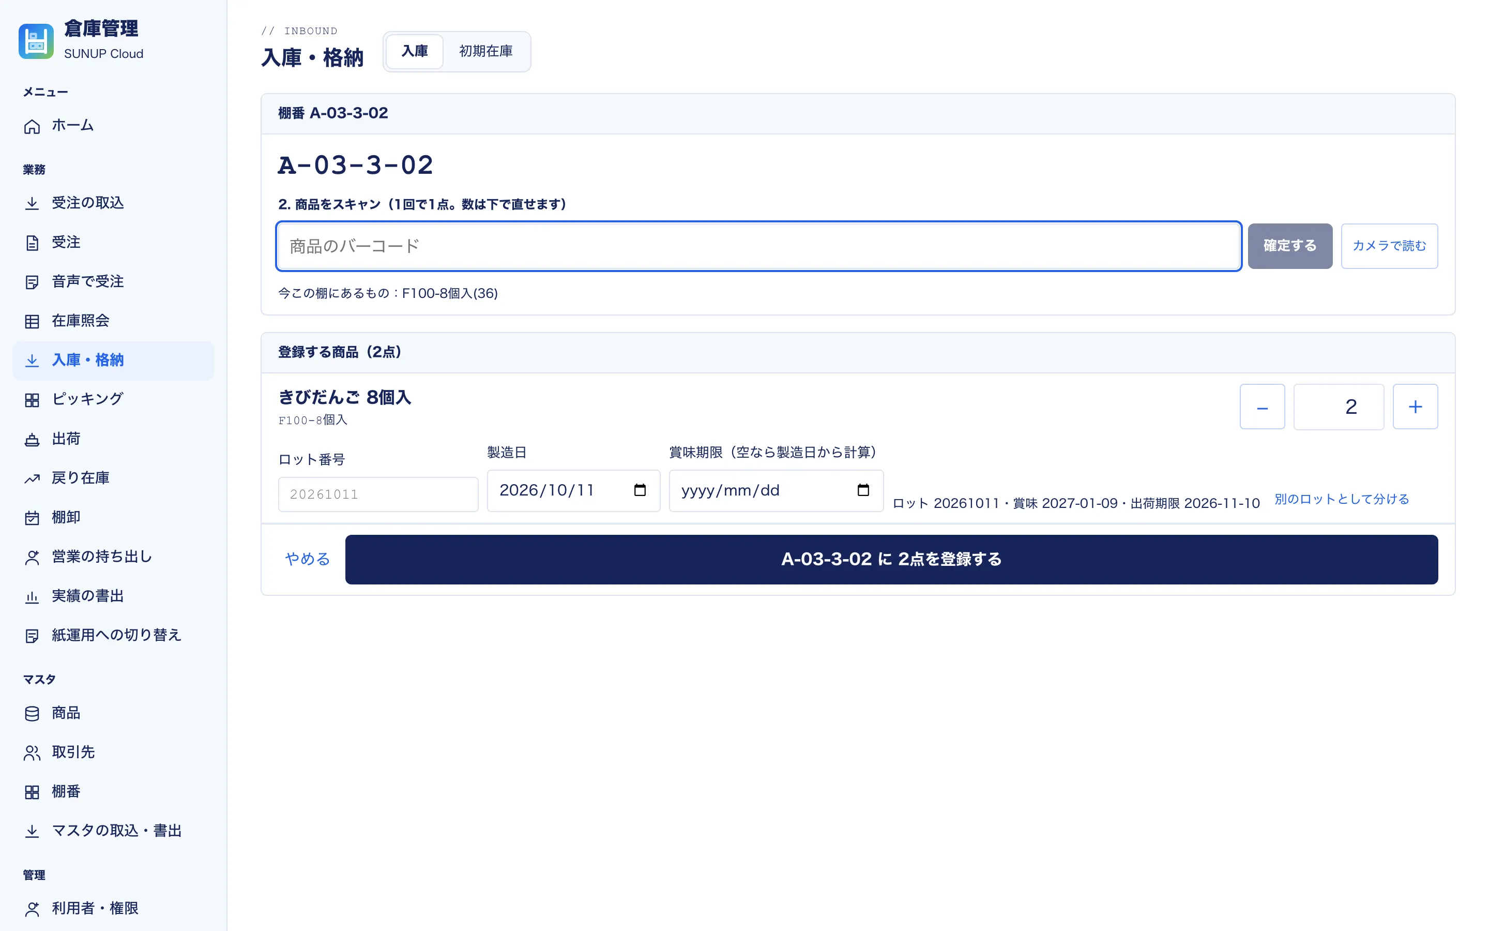This screenshot has width=1489, height=931.
Task: Click the 倉庫管理 app logo icon
Action: coord(36,41)
